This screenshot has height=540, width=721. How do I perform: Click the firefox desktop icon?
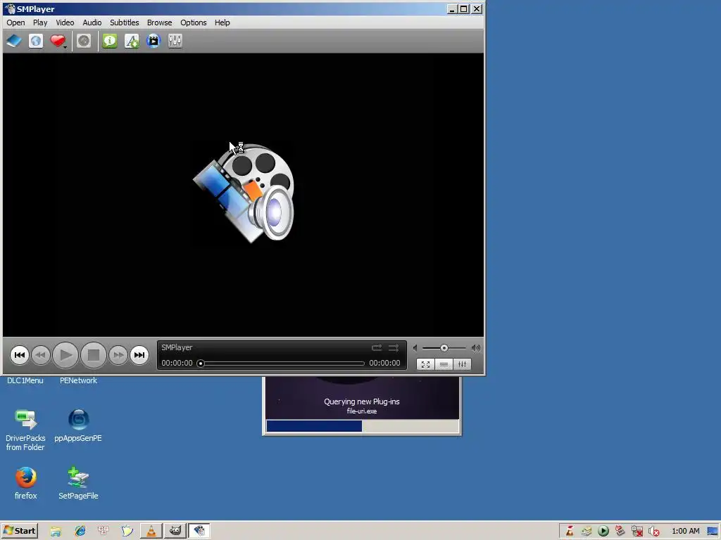pos(26,482)
